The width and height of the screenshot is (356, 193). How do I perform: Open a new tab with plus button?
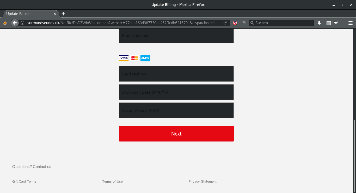(63, 14)
